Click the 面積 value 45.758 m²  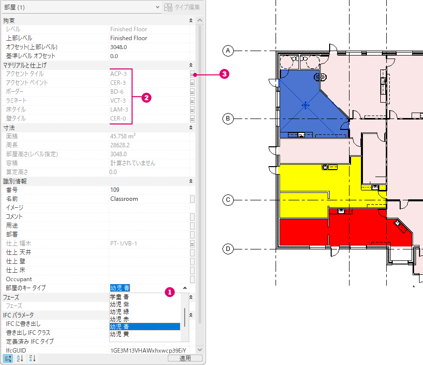[123, 136]
